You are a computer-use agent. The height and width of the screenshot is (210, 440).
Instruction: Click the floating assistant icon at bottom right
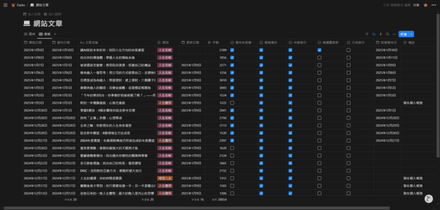429,199
